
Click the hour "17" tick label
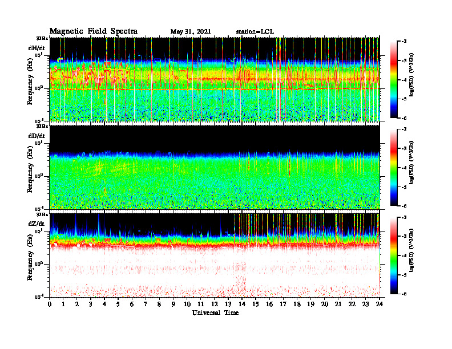coord(284,304)
